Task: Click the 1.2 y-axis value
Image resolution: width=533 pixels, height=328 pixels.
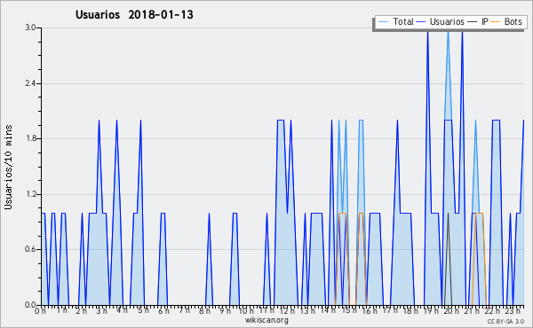Action: click(x=30, y=194)
